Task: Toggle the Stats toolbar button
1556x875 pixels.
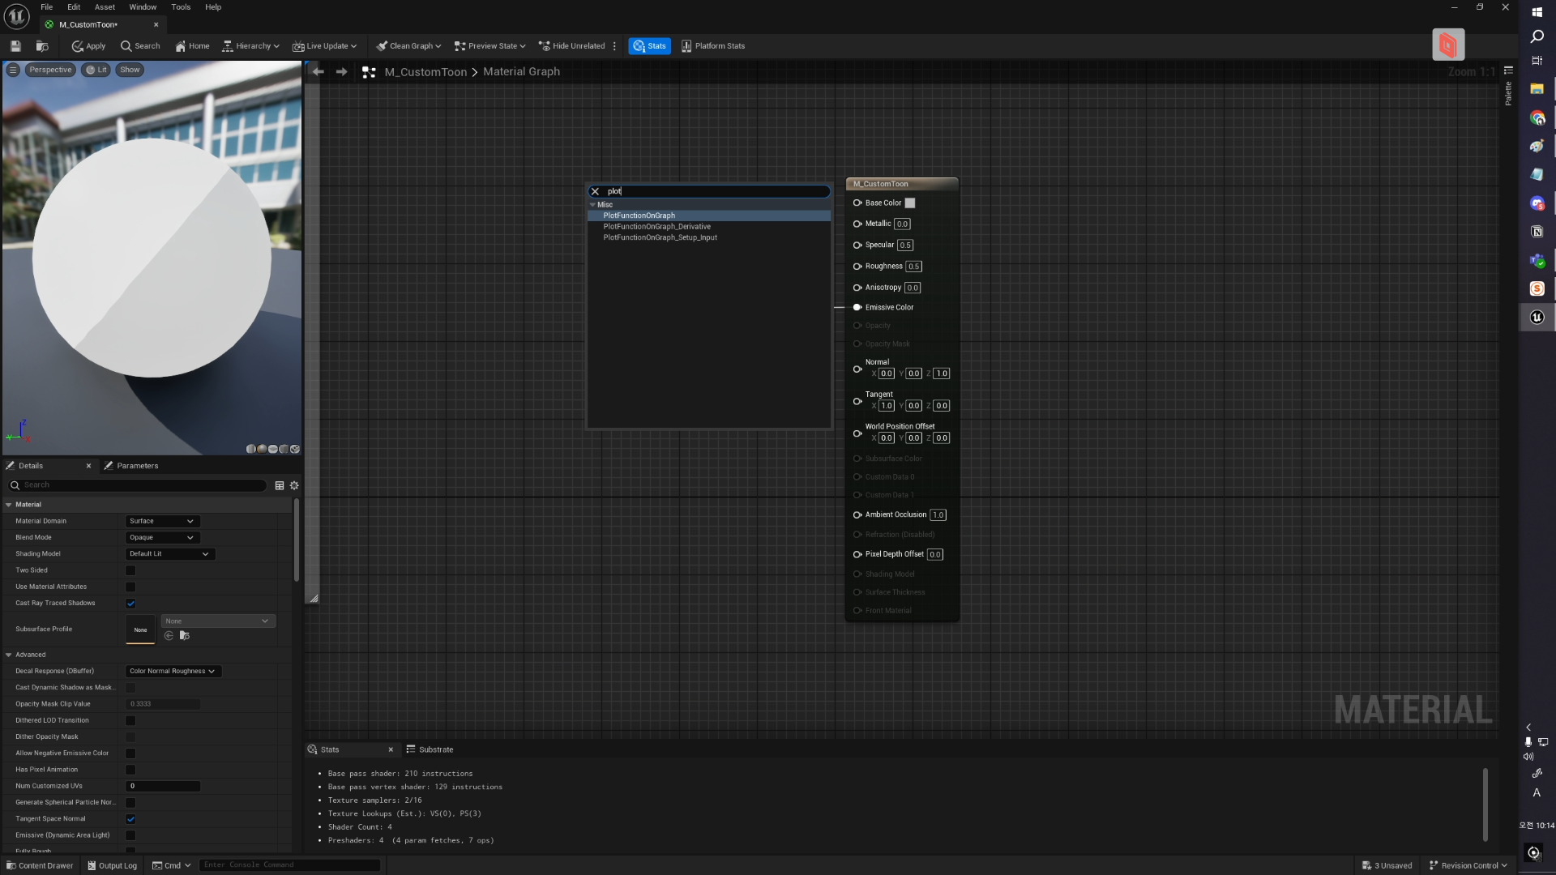Action: (649, 46)
